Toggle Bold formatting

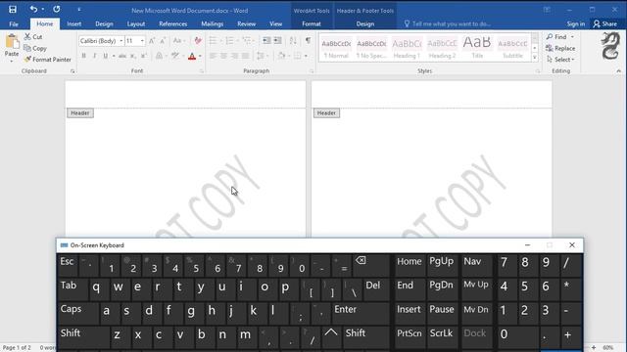(x=83, y=56)
